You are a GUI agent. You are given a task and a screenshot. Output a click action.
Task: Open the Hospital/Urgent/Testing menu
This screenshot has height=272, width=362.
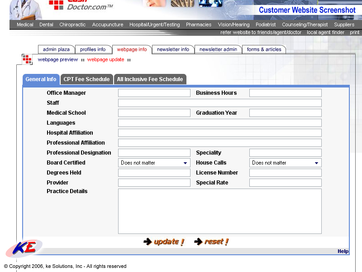[x=154, y=24]
